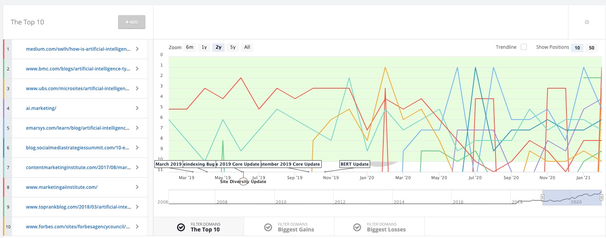Viewport: 606px width, 238px height.
Task: Open ai.marketing/ link
Action: point(41,108)
